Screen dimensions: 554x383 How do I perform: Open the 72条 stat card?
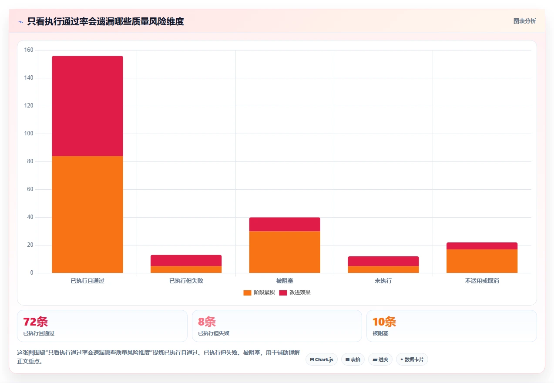point(102,326)
